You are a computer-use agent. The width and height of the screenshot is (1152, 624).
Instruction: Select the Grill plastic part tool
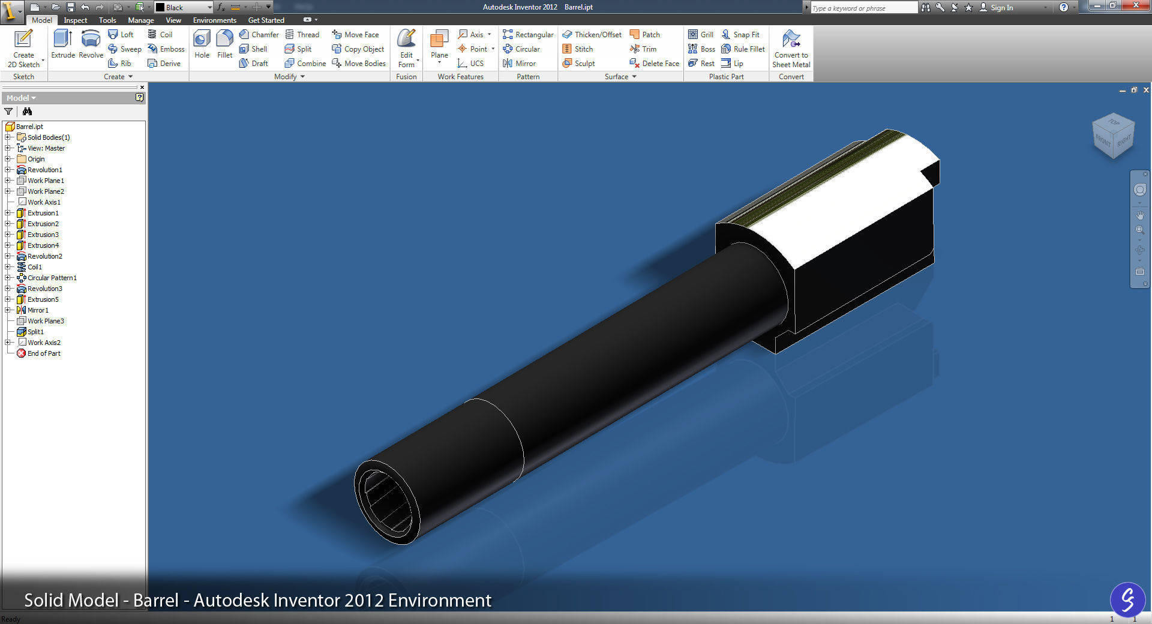coord(701,35)
